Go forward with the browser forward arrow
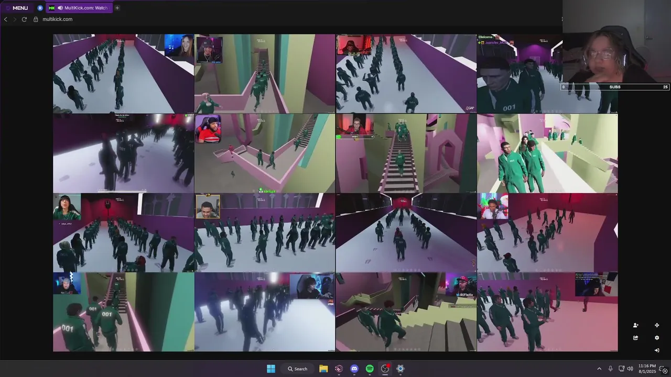Screen dimensions: 671x377 tap(15, 19)
